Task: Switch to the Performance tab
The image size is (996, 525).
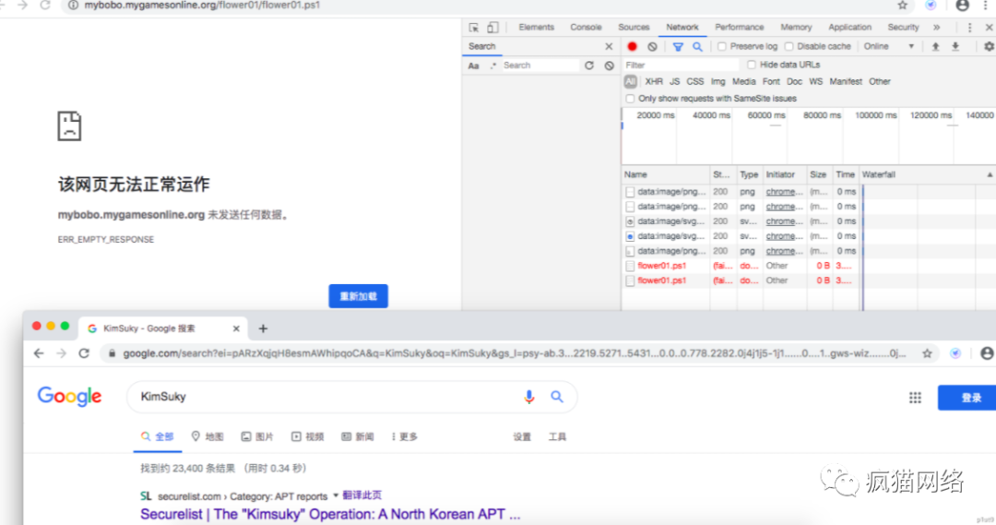Action: [x=740, y=28]
